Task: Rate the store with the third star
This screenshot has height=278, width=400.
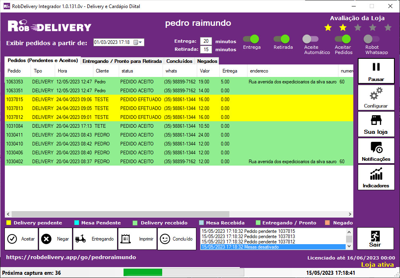Action: click(358, 28)
